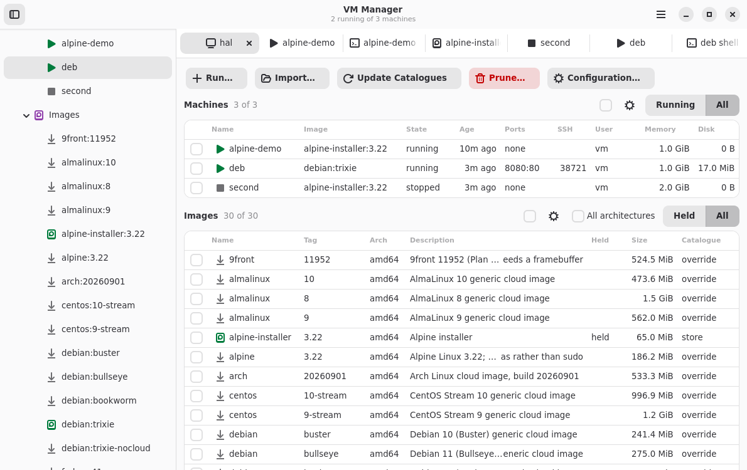The width and height of the screenshot is (747, 470).
Task: Enable the All architectures checkbox
Action: (x=578, y=216)
